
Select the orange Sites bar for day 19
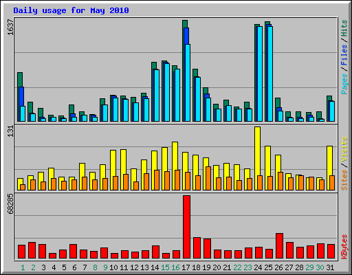(208, 178)
